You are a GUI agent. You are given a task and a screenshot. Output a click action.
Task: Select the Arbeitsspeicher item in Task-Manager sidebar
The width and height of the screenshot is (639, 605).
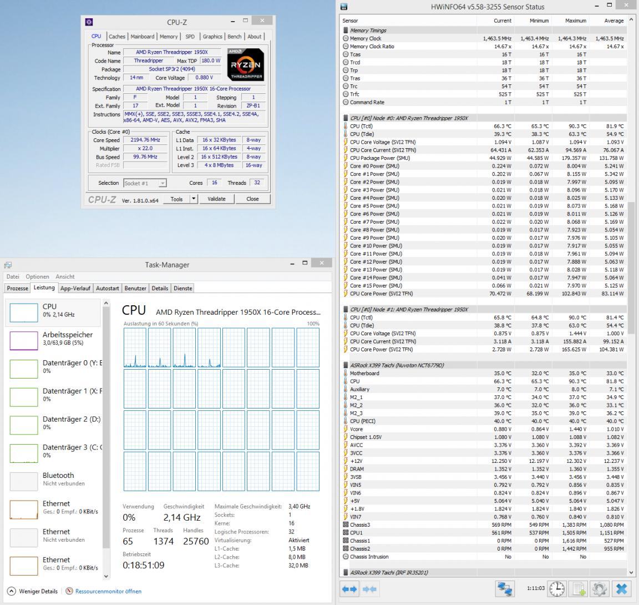[53, 340]
